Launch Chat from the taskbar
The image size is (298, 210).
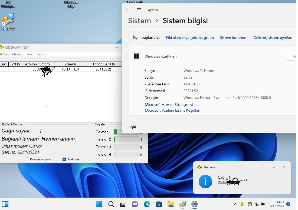(135, 204)
